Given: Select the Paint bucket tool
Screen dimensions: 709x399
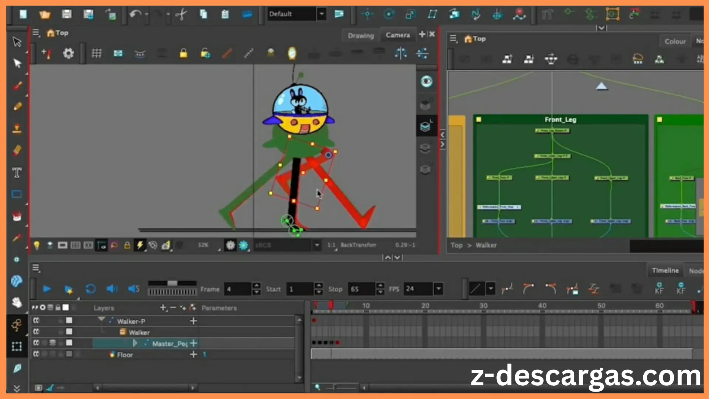Looking at the screenshot, I should pos(17,216).
